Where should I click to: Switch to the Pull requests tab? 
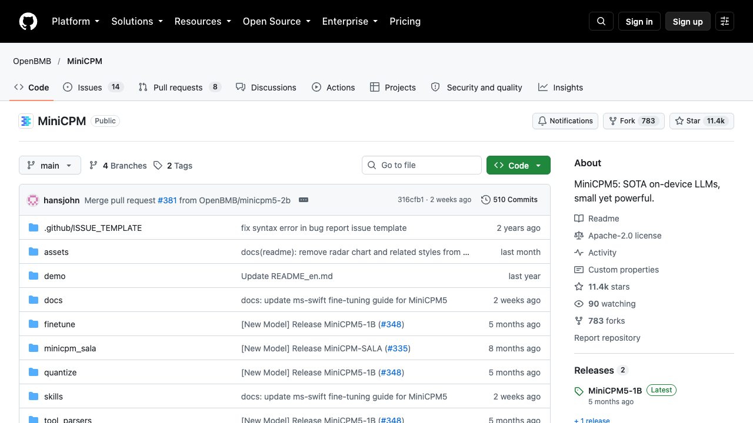(x=179, y=87)
